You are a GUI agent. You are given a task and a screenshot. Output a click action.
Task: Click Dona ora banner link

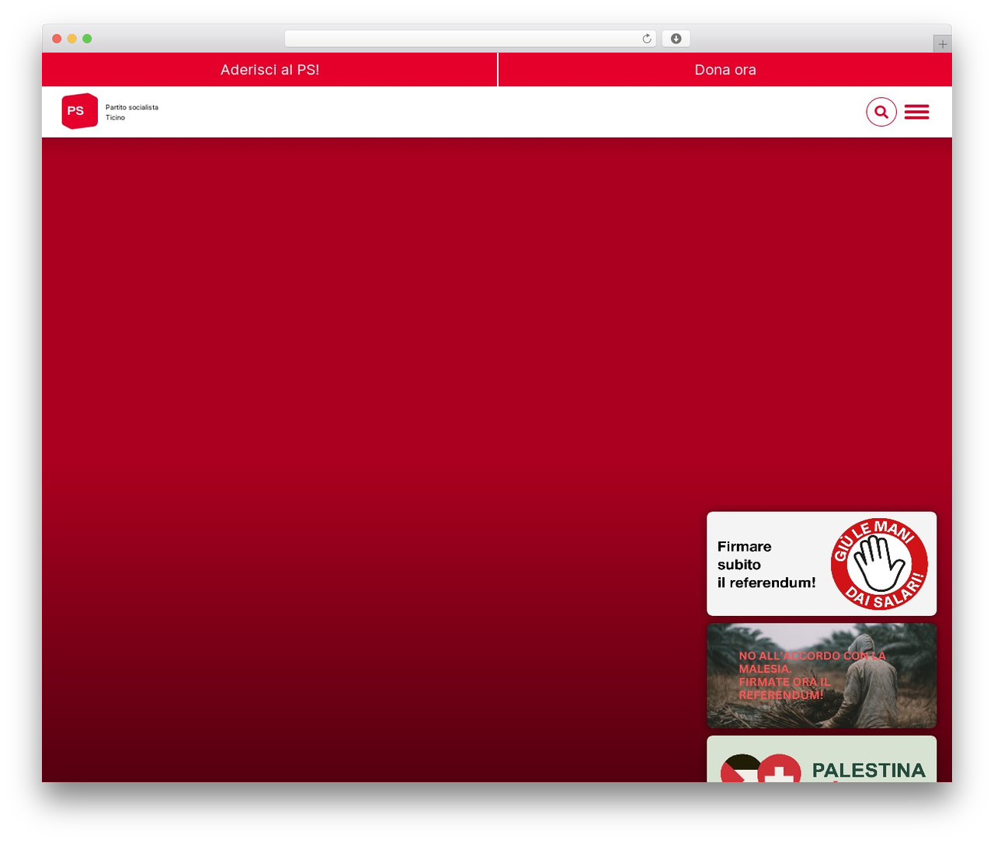pos(725,70)
